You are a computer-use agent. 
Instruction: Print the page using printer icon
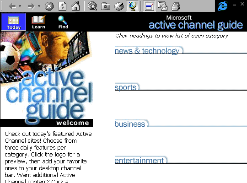click(x=176, y=6)
